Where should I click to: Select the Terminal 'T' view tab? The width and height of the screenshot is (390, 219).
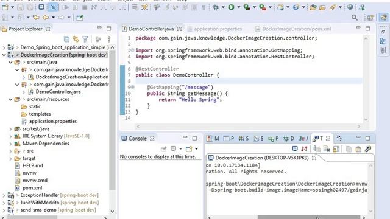tap(318, 139)
